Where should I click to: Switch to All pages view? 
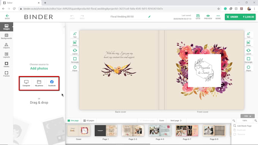89,120
